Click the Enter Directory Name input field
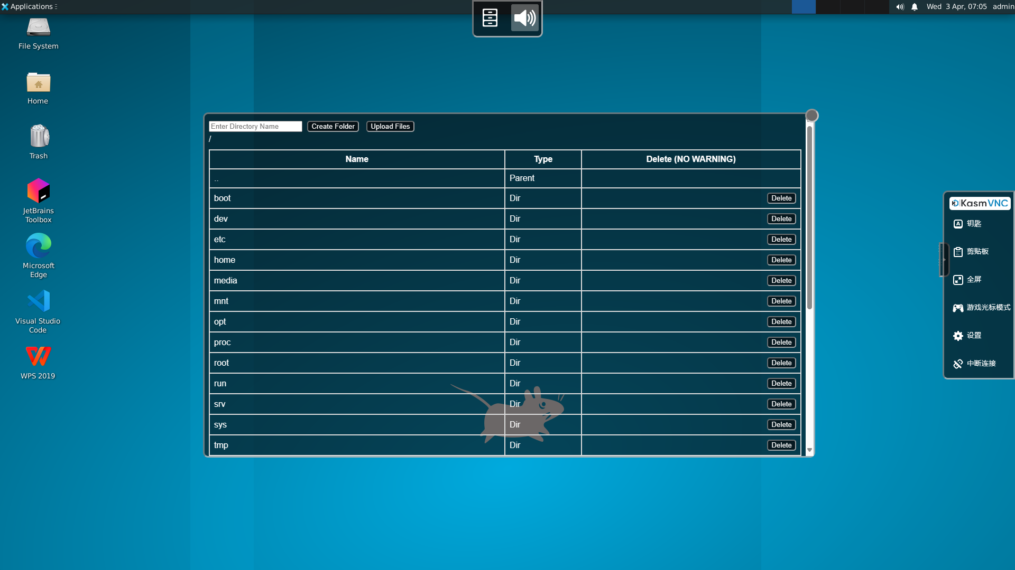The image size is (1015, 570). pos(255,125)
